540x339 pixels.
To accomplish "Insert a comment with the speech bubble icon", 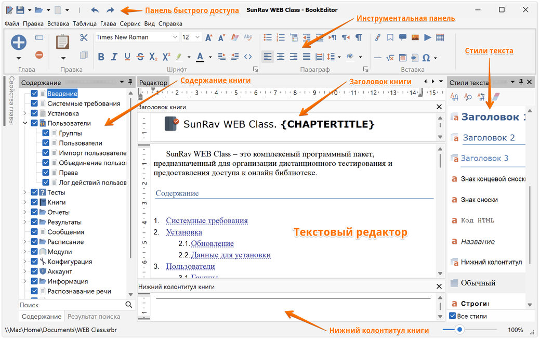I will click(x=403, y=37).
